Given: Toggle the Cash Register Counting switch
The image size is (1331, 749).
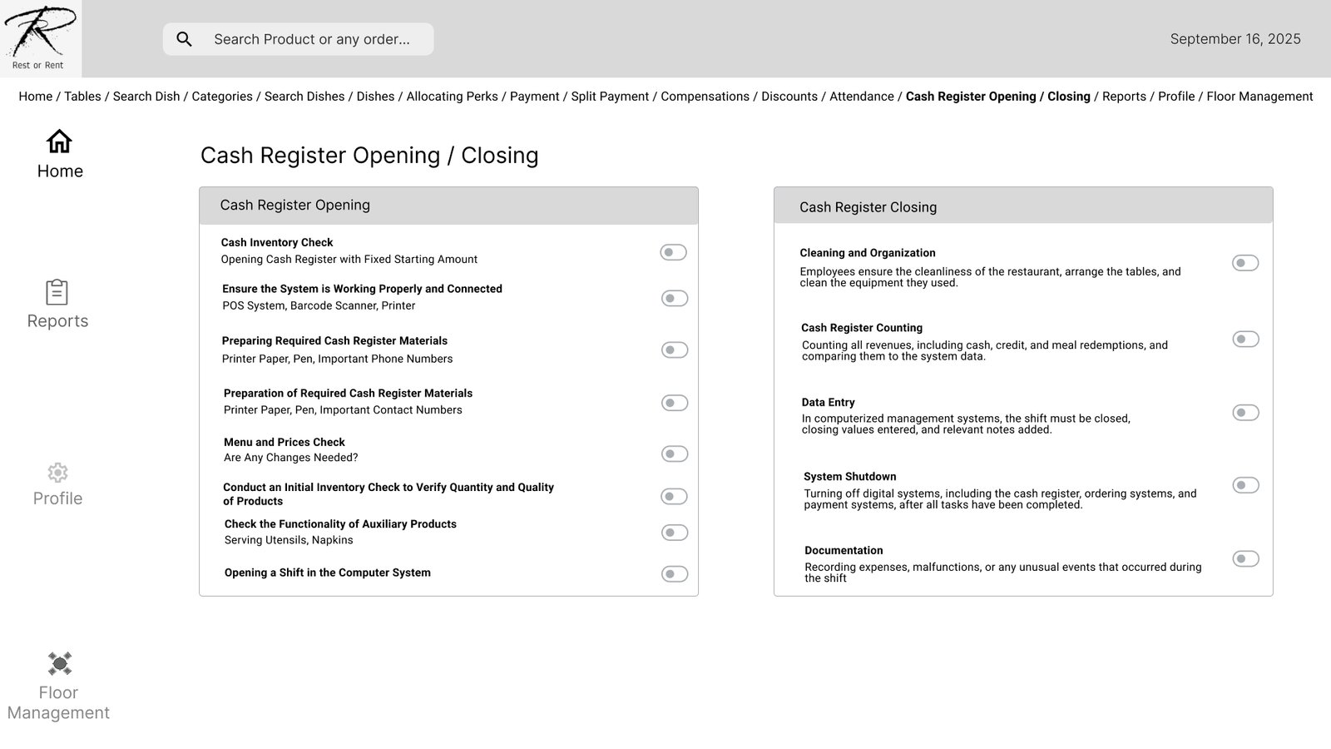Looking at the screenshot, I should point(1244,339).
